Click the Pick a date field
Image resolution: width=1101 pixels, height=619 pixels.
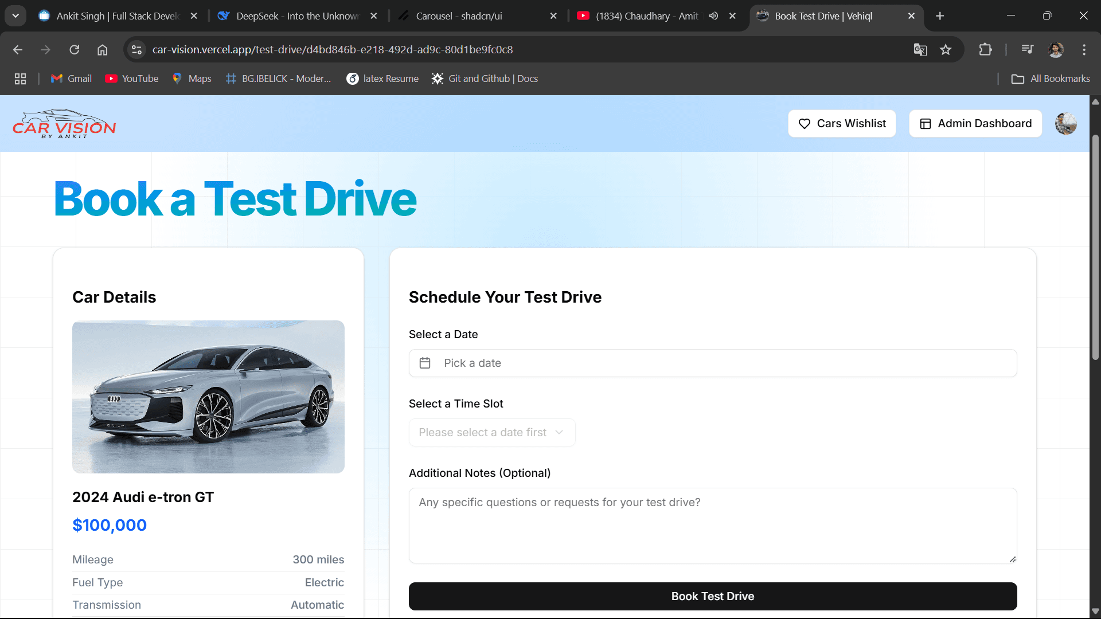coord(713,363)
